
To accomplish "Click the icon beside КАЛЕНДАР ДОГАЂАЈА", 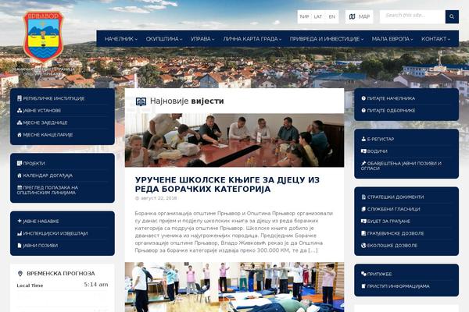I will (20, 175).
